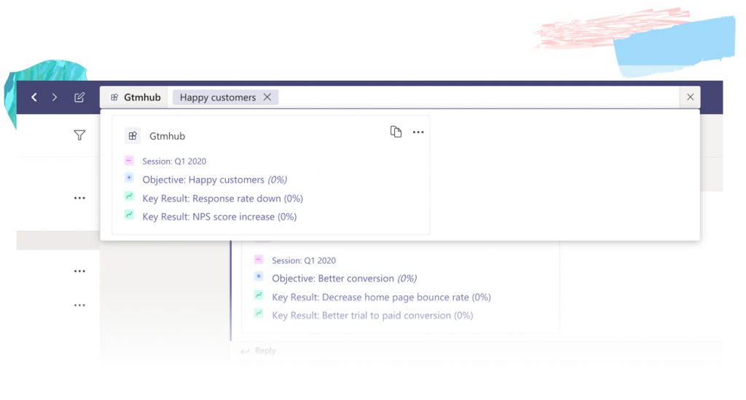Open Key Result: Better trial to paid conversion

click(x=372, y=316)
